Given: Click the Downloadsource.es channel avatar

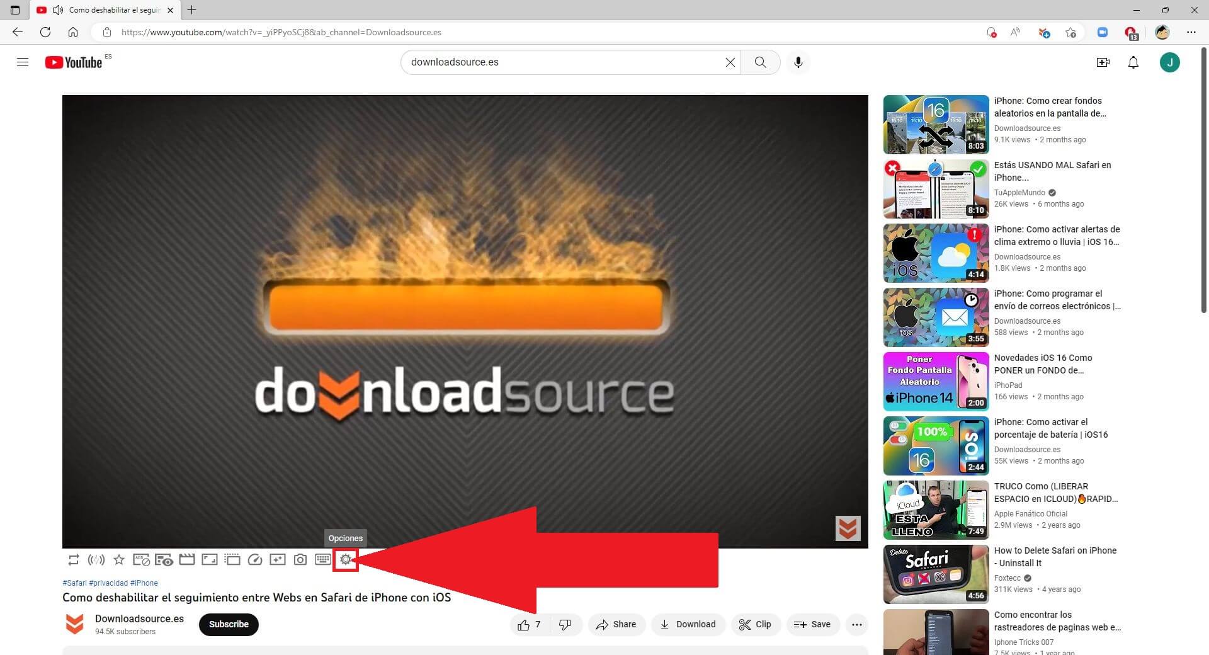Looking at the screenshot, I should click(x=75, y=624).
